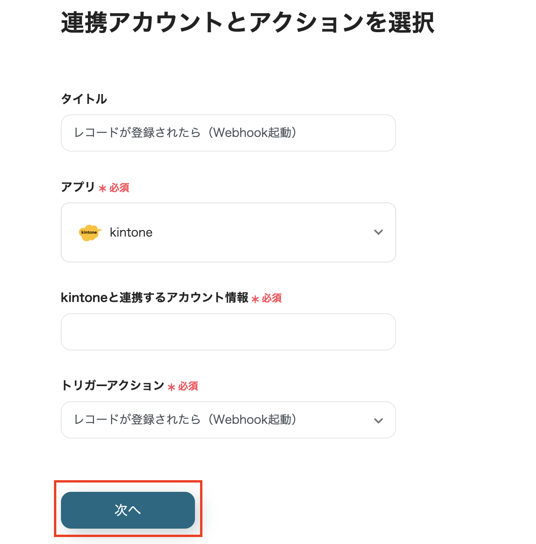
Task: Click the トリガーアクション field label
Action: [x=113, y=386]
